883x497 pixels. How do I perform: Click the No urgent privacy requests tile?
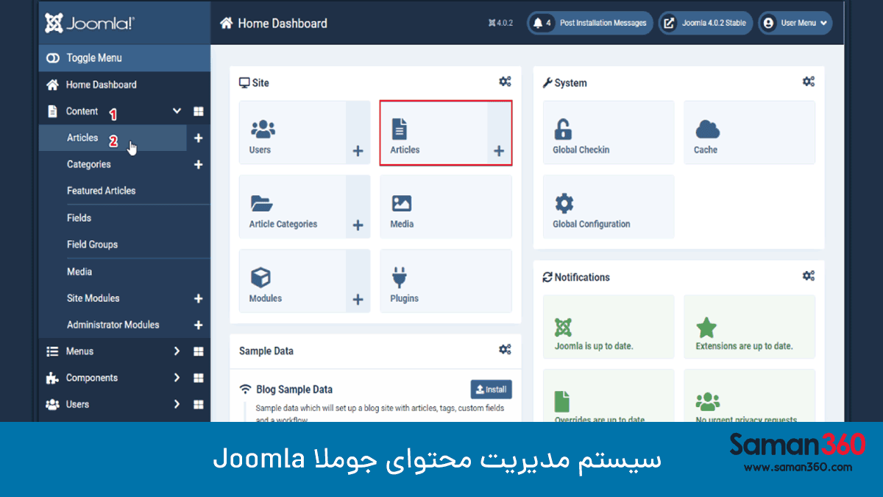(x=750, y=396)
